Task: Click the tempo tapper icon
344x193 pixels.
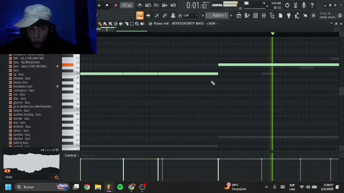Action: (297, 16)
